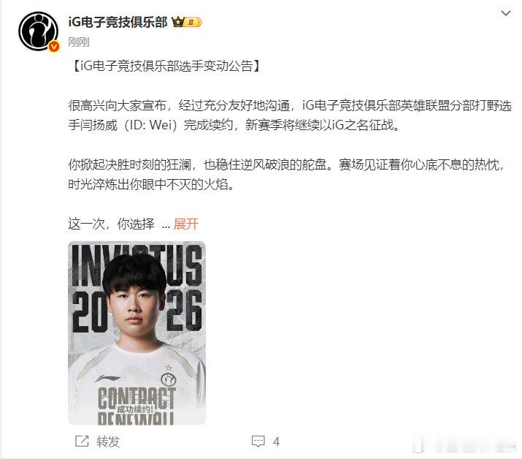
Task: Click the 刚刚 post timestamp
Action: pos(79,42)
